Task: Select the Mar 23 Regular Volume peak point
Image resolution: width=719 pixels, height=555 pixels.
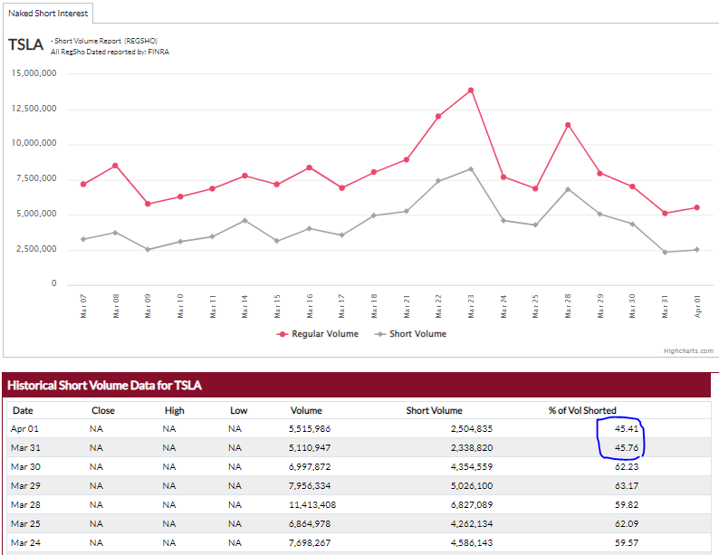Action: (x=471, y=91)
